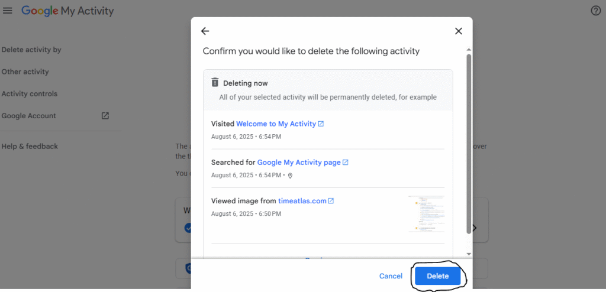Click 'All of your selected activity' notice text
This screenshot has width=606, height=292.
(x=328, y=98)
